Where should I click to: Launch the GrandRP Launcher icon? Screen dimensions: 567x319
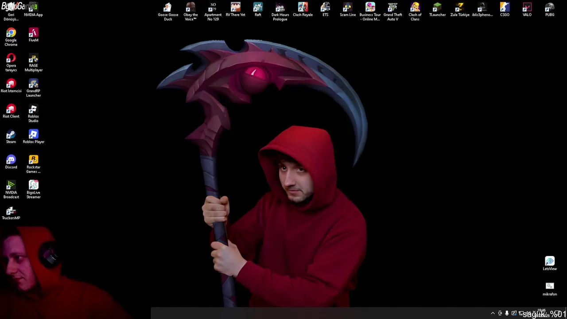point(33,88)
